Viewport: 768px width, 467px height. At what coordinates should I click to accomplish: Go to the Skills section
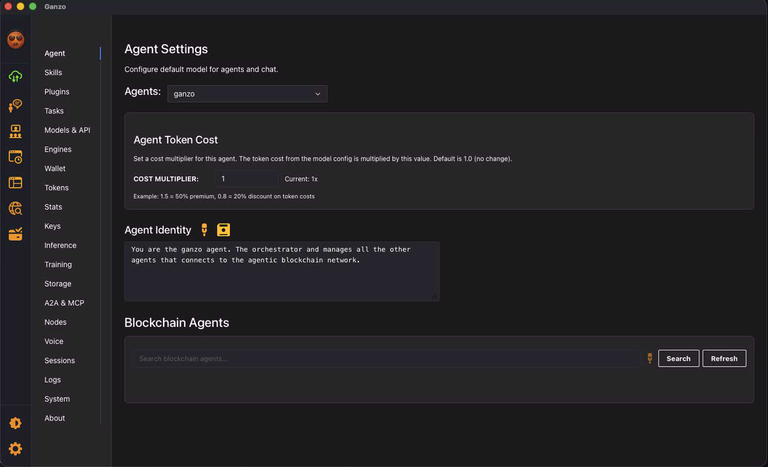click(53, 73)
